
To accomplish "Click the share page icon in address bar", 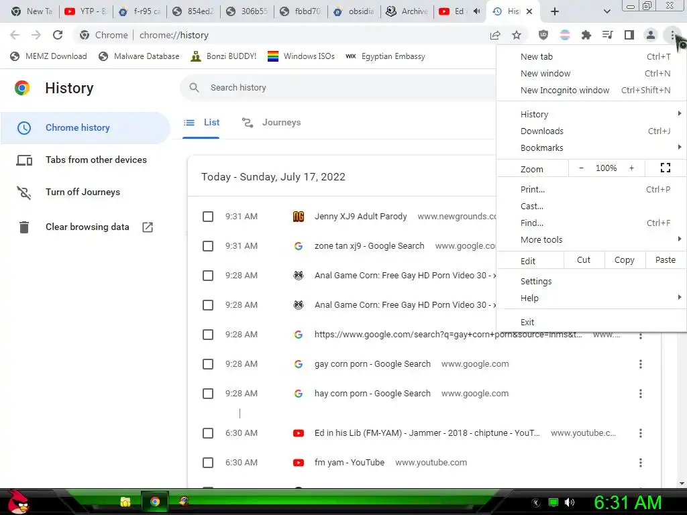I will point(495,35).
